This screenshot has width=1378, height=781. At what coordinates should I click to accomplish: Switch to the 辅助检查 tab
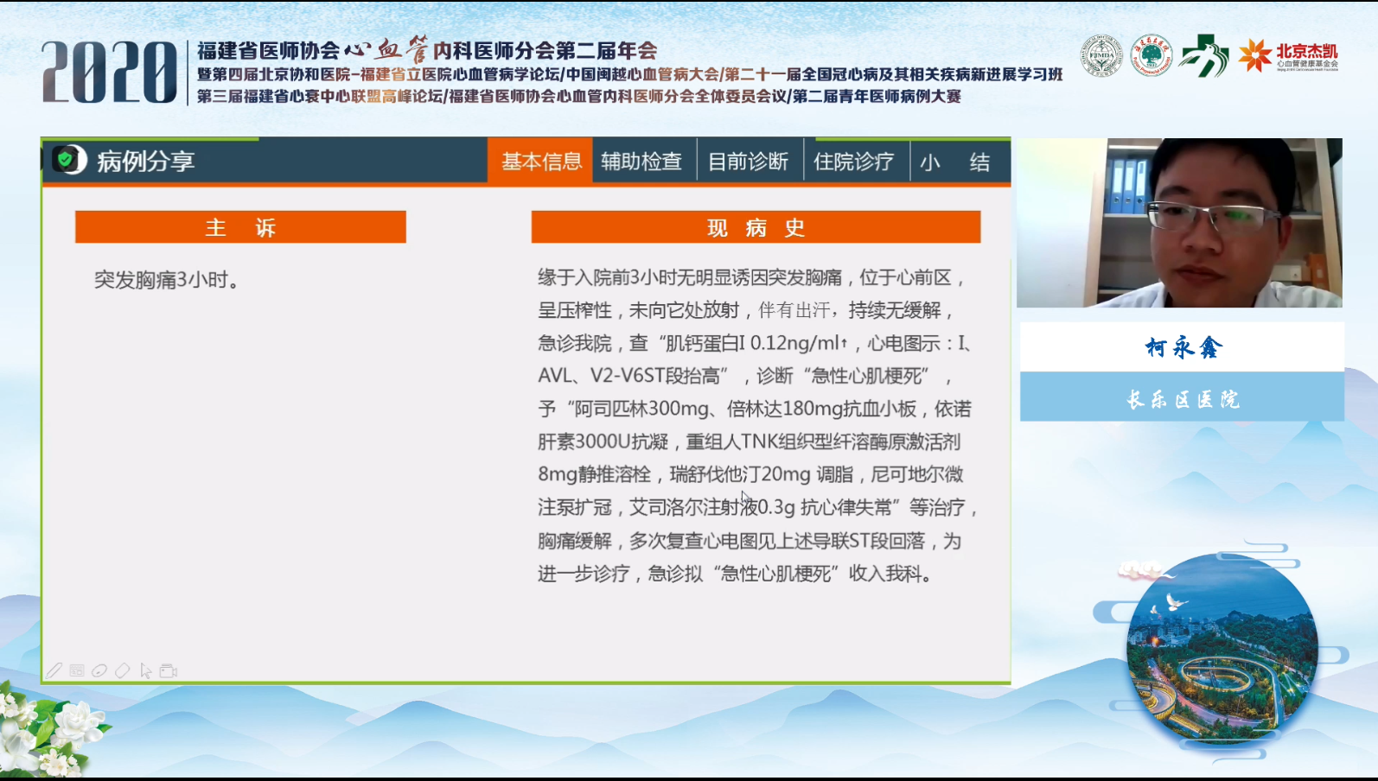click(x=642, y=162)
